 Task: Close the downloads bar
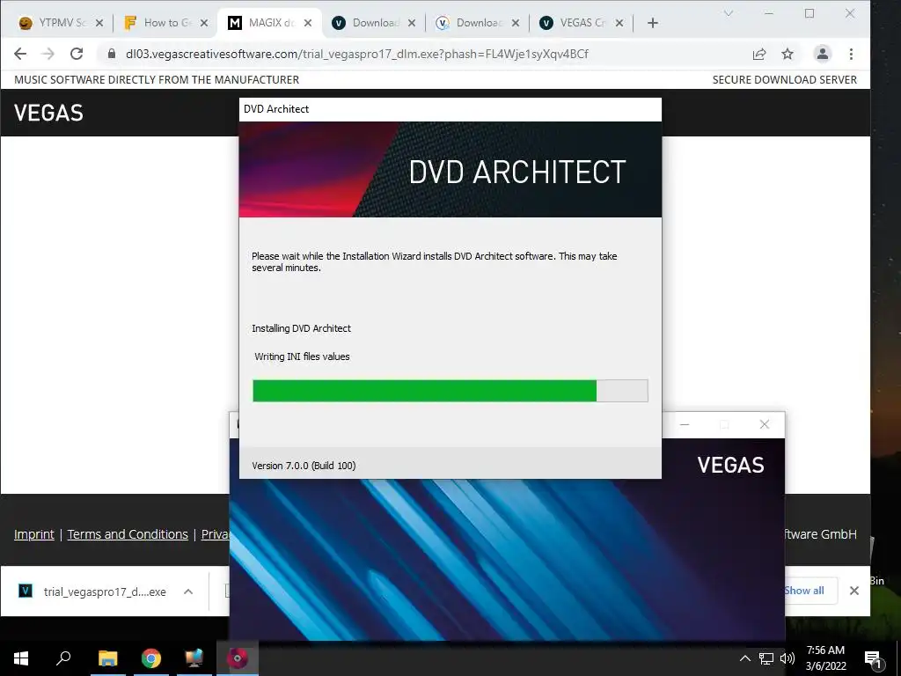click(x=853, y=591)
